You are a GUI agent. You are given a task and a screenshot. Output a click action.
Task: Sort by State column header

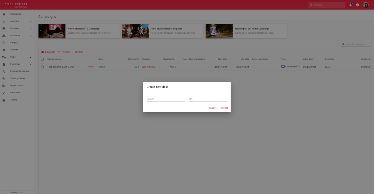point(101,59)
